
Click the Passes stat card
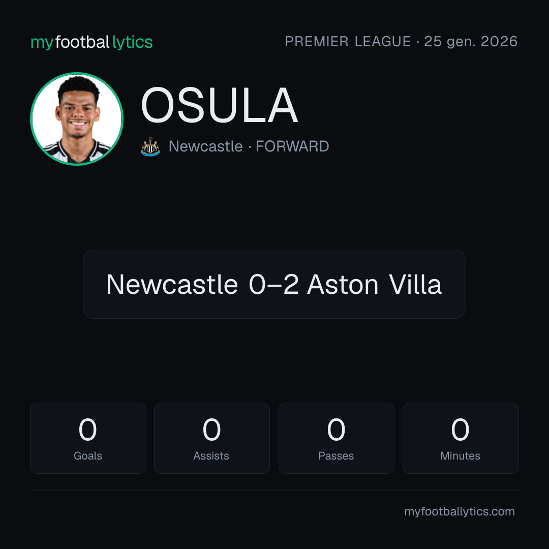coord(336,438)
